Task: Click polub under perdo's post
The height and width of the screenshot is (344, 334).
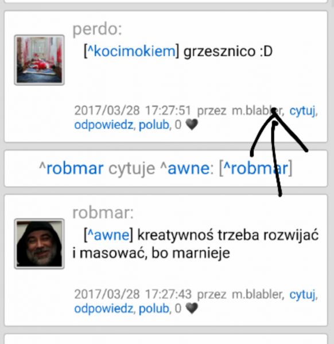Action: click(x=154, y=125)
